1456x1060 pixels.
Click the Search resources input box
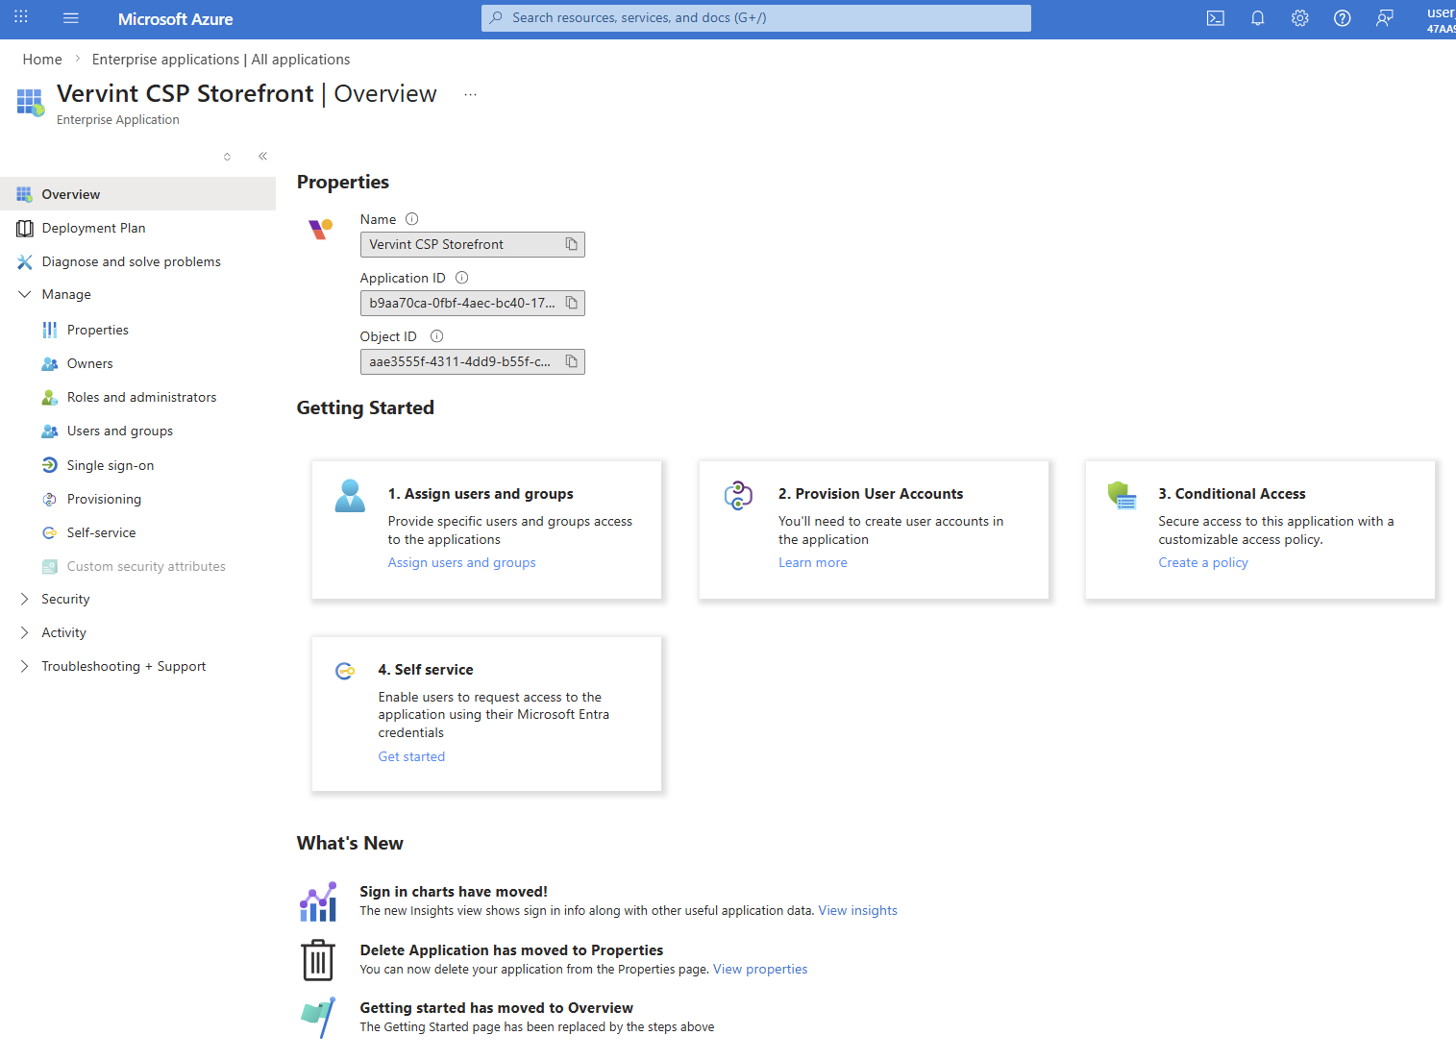pyautogui.click(x=755, y=17)
